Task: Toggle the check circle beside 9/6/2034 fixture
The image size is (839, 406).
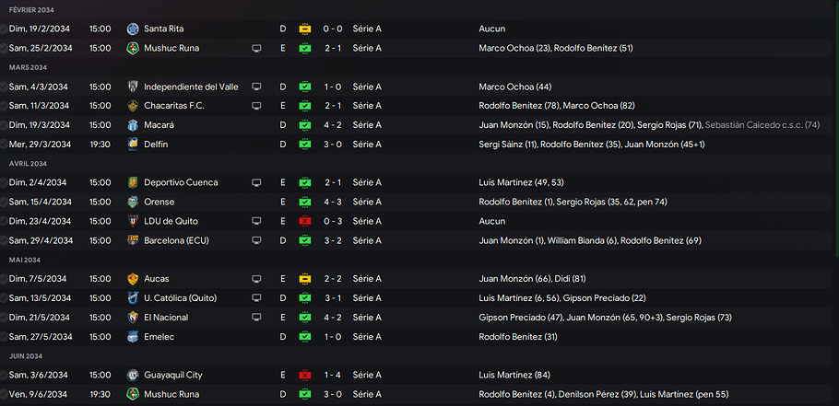Action: [x=3, y=395]
